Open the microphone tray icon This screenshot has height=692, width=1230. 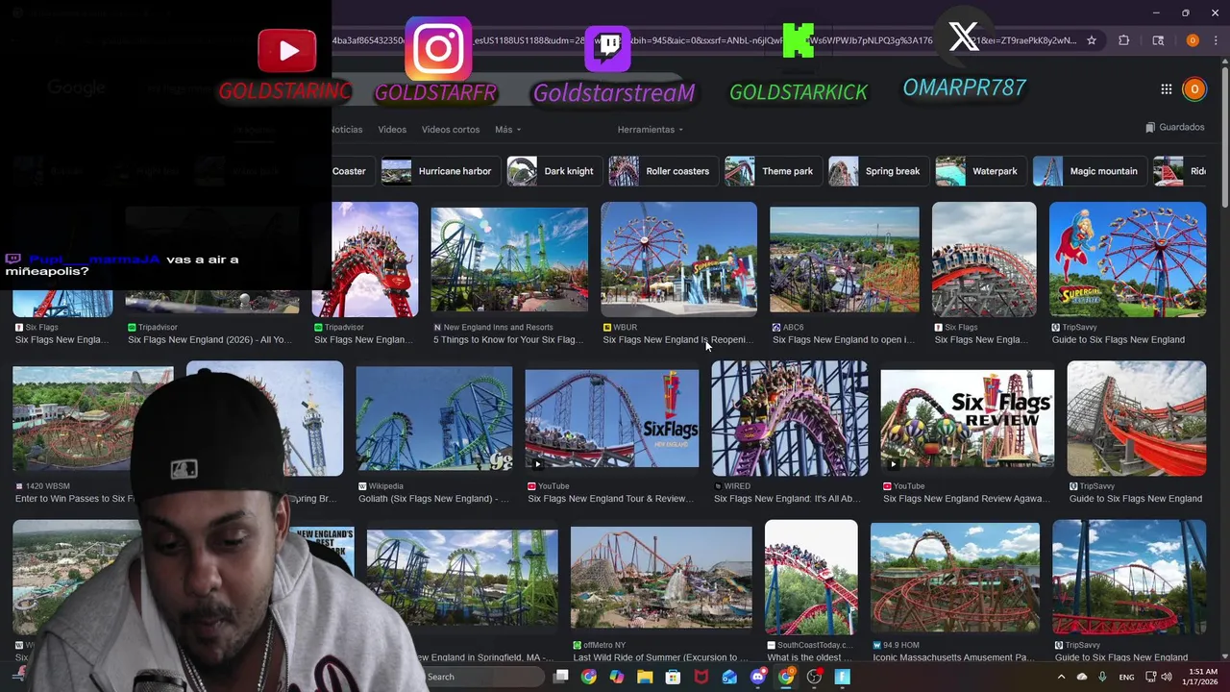[x=1102, y=677]
